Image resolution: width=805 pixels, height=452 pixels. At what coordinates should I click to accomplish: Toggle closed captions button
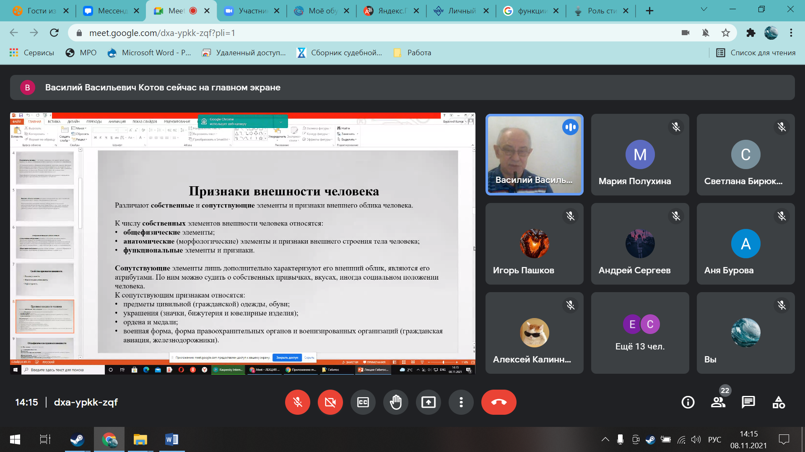click(x=363, y=402)
